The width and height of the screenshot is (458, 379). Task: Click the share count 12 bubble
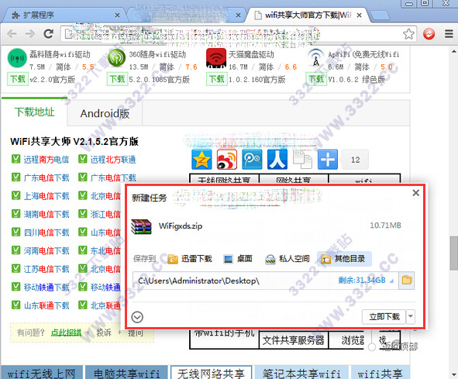355,160
